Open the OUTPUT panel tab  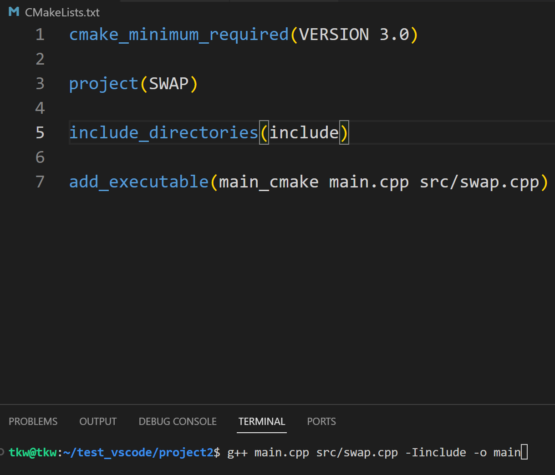(98, 421)
